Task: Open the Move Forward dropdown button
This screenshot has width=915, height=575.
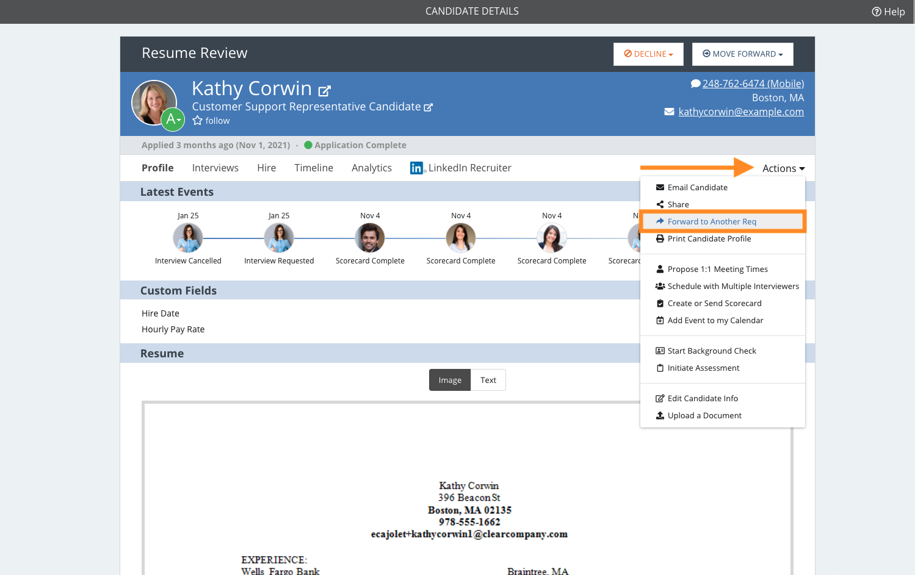Action: pyautogui.click(x=742, y=54)
